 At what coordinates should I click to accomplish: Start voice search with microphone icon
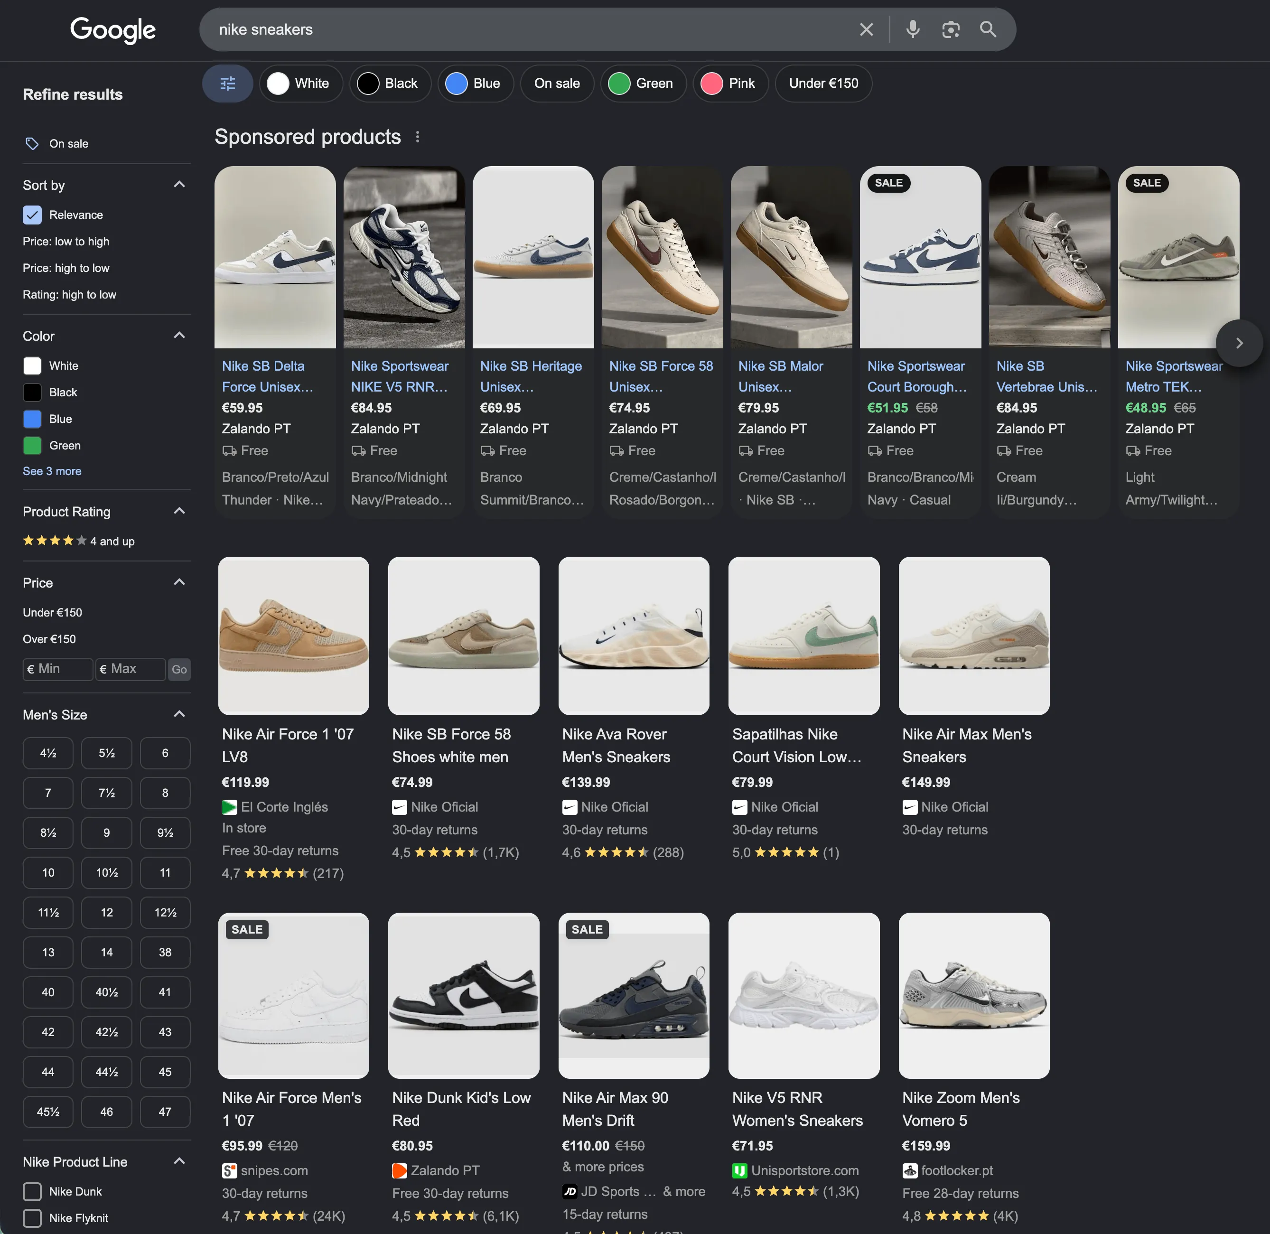click(x=913, y=29)
